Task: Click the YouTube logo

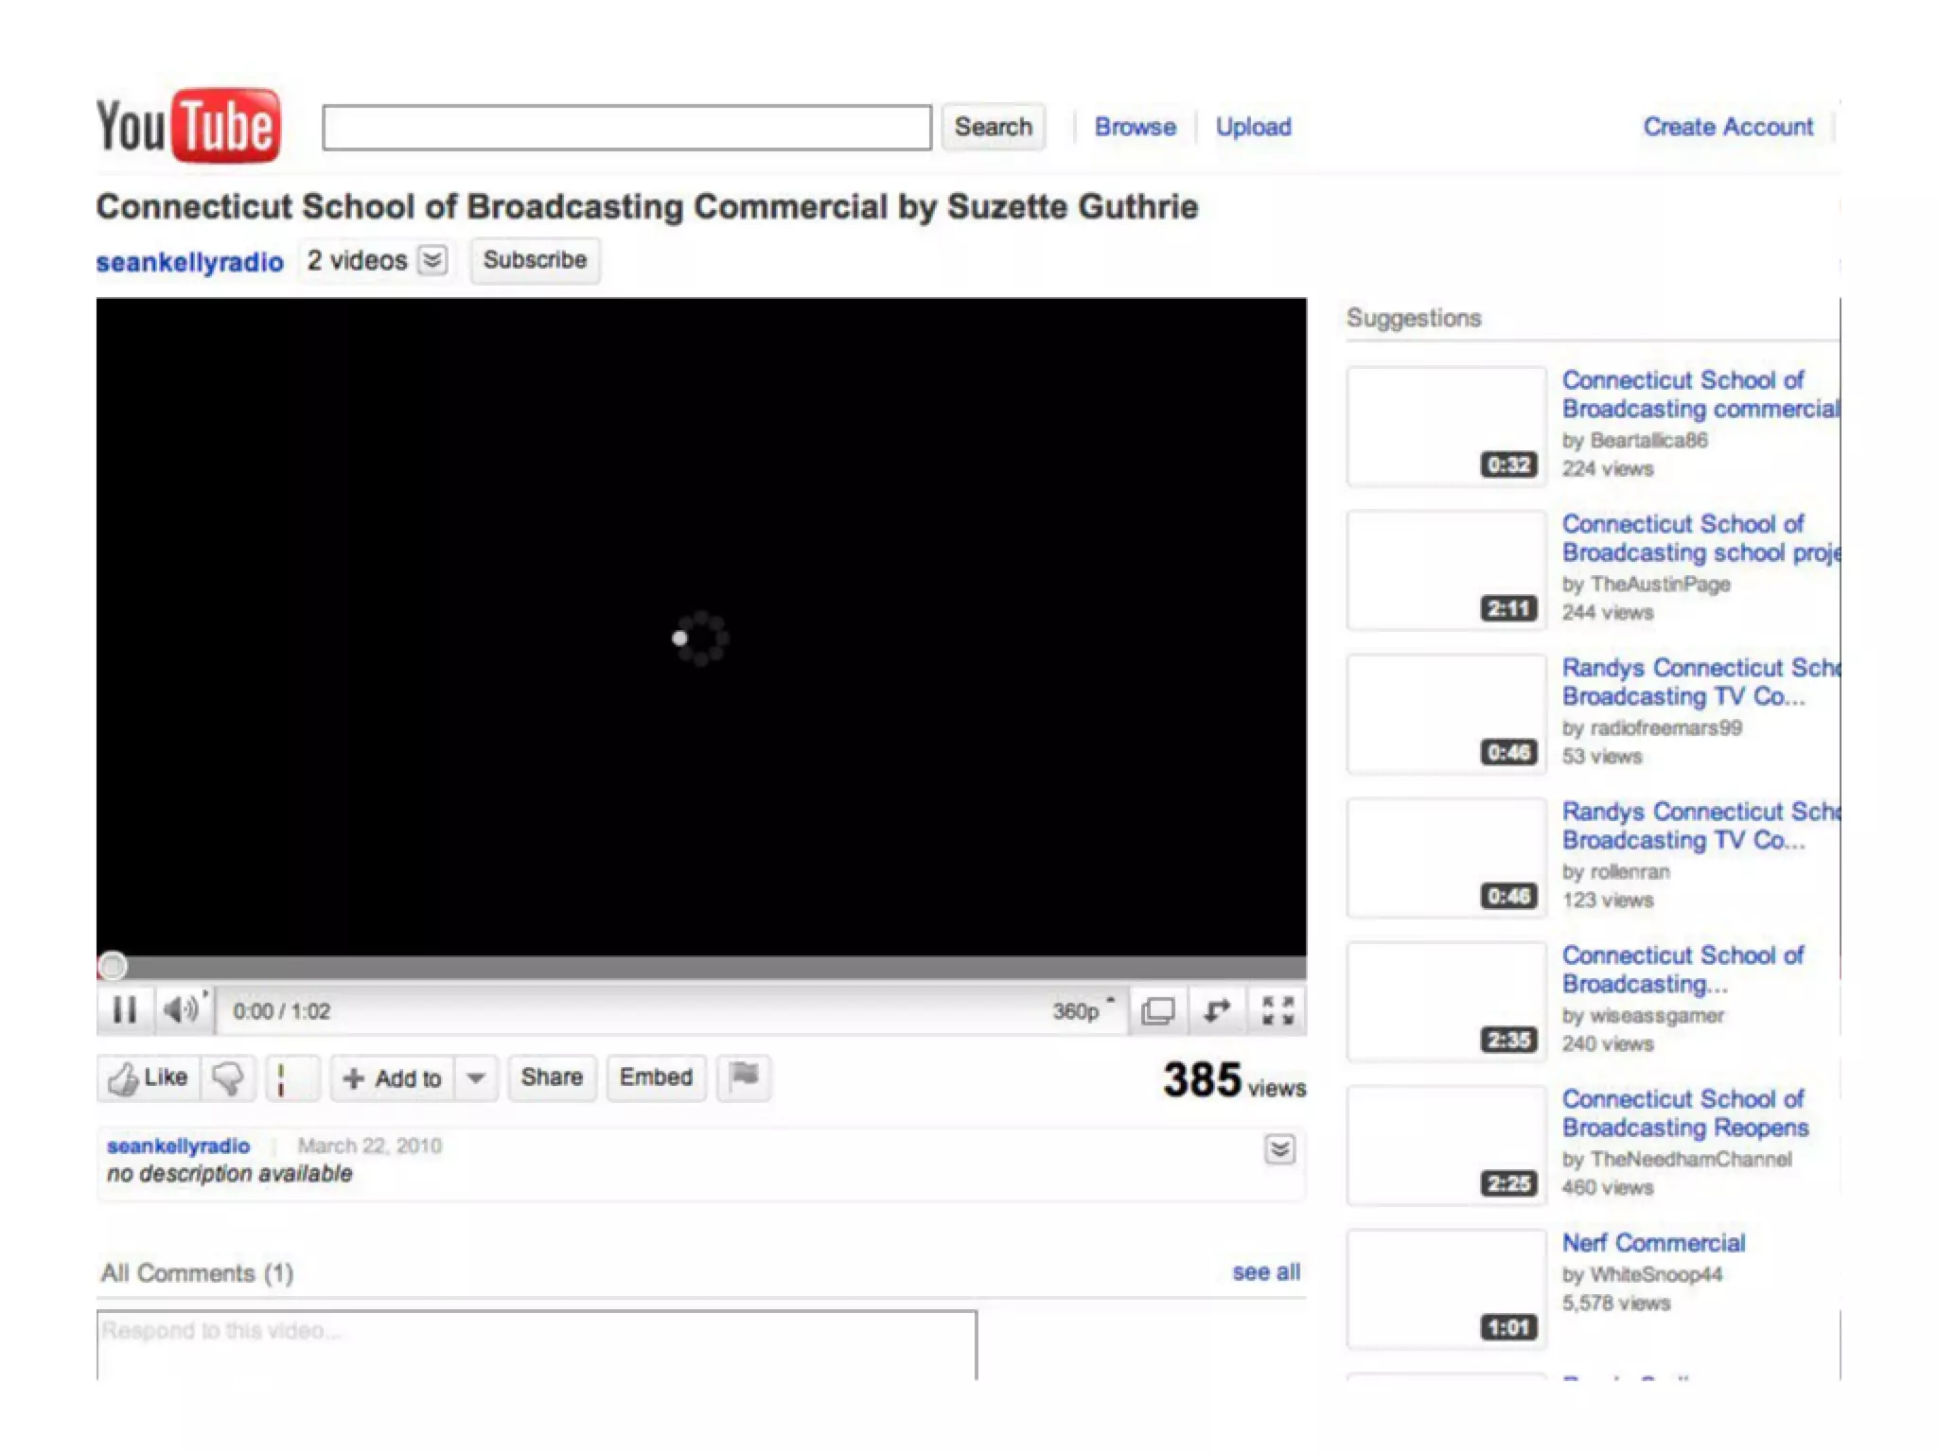Action: click(x=187, y=126)
